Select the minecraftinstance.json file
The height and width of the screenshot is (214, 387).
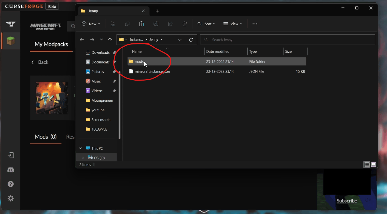click(217, 72)
